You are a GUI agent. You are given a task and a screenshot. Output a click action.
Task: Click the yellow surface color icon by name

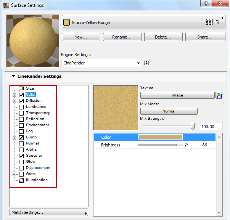[x=66, y=22]
